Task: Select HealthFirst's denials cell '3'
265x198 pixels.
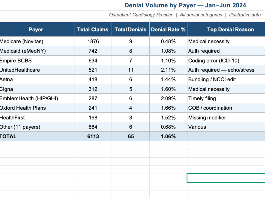Action: 130,117
